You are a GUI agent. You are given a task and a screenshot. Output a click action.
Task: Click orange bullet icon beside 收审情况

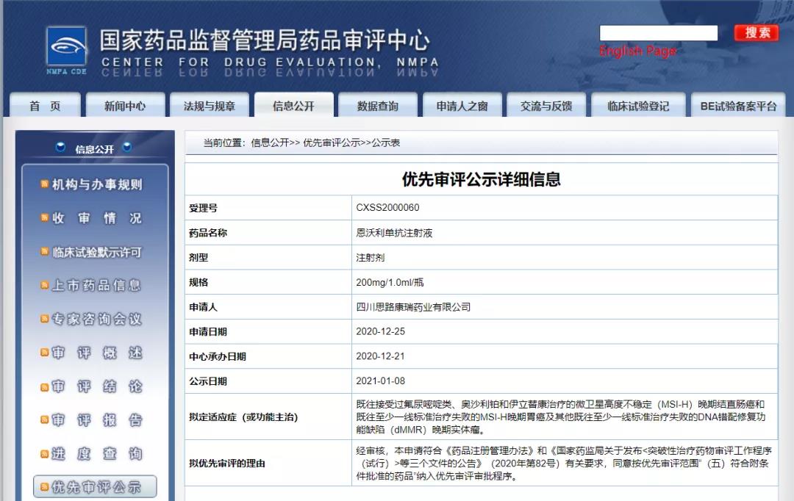[x=45, y=217]
